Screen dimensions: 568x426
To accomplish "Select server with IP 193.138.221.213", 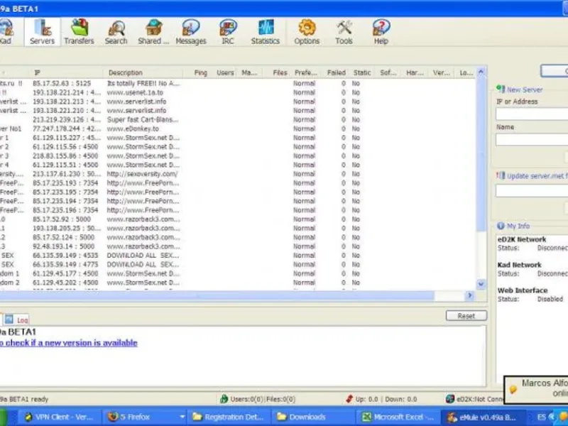I will [238, 102].
